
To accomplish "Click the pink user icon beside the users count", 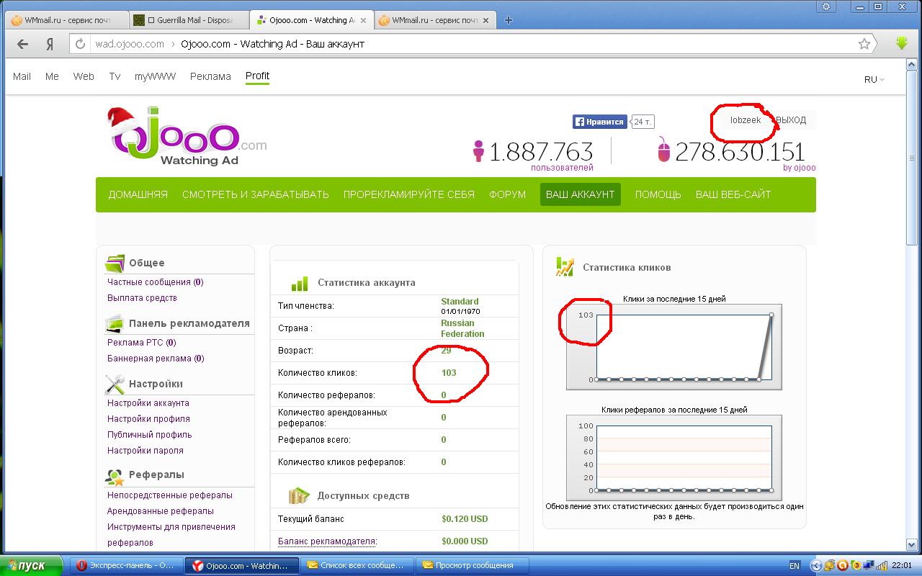I will pos(478,152).
